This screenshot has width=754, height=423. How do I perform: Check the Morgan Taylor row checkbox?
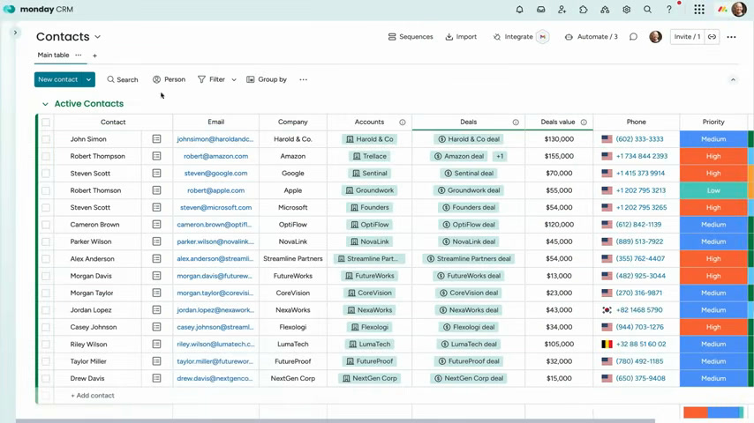(x=46, y=293)
